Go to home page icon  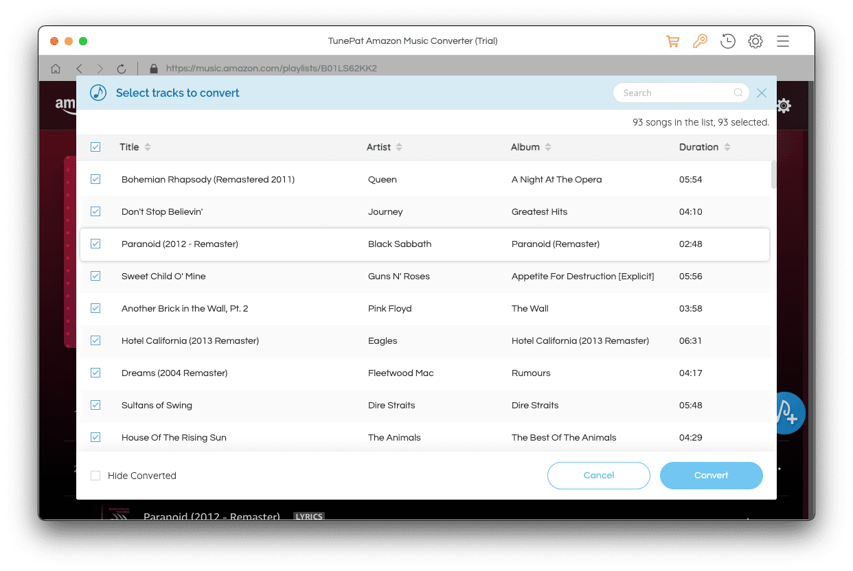click(x=56, y=69)
